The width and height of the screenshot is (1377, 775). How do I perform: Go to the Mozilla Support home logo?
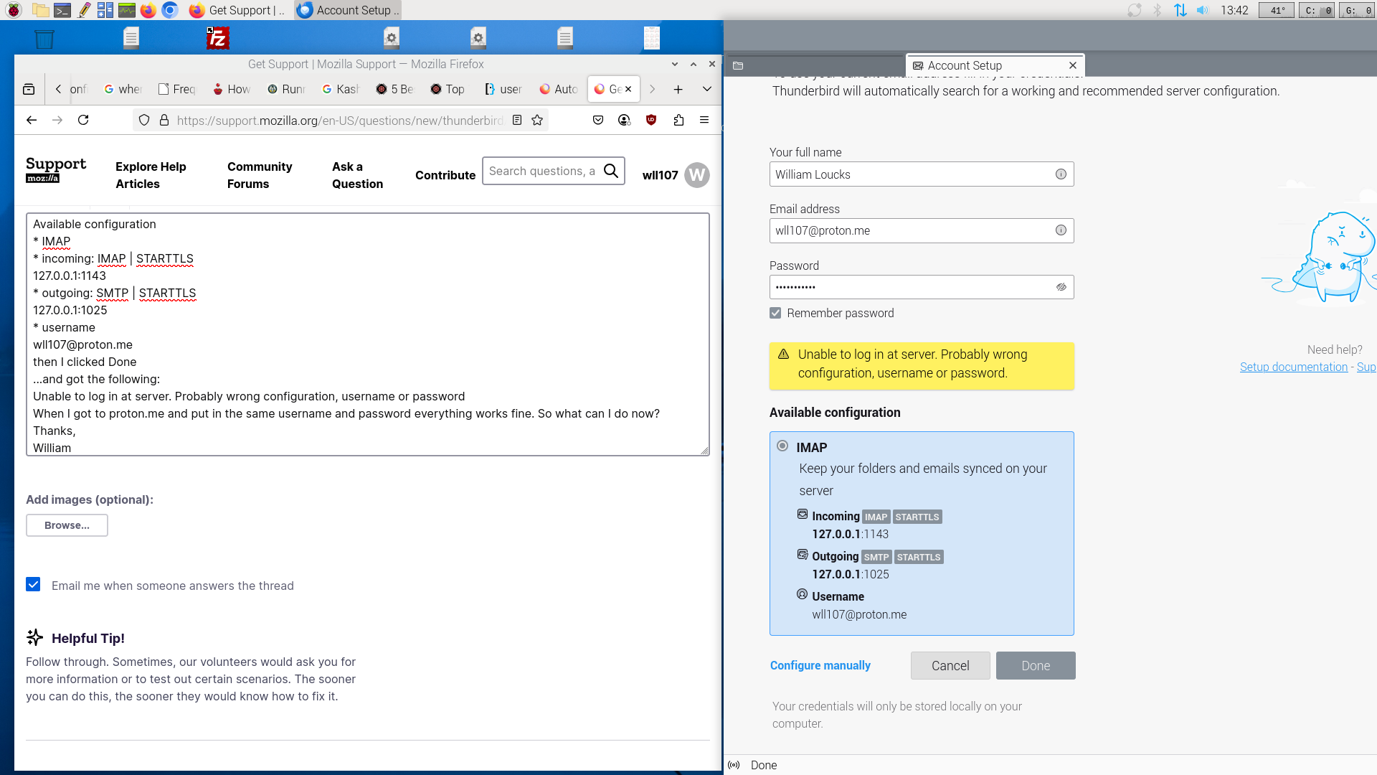(x=56, y=169)
